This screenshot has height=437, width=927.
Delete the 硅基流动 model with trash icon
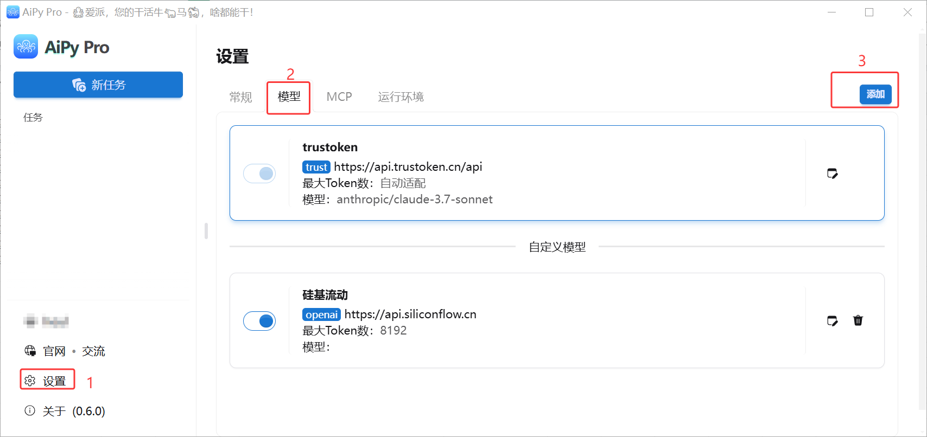pyautogui.click(x=858, y=320)
